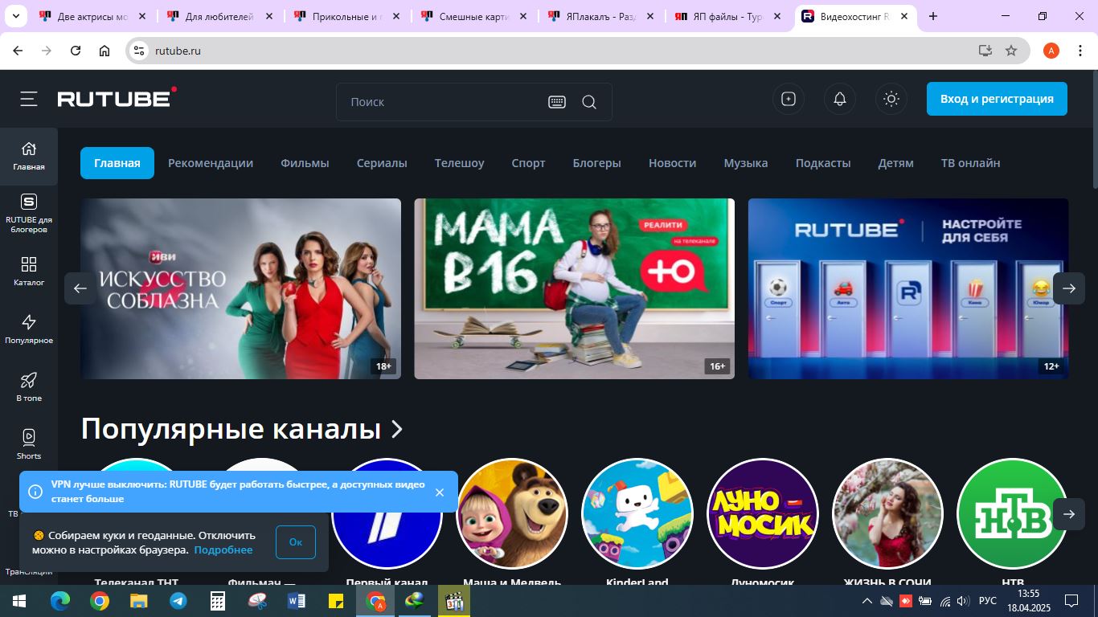
Task: View site information icon in address bar
Action: pos(140,51)
